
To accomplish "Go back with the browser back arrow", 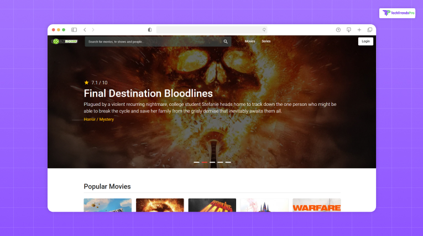I will (85, 30).
